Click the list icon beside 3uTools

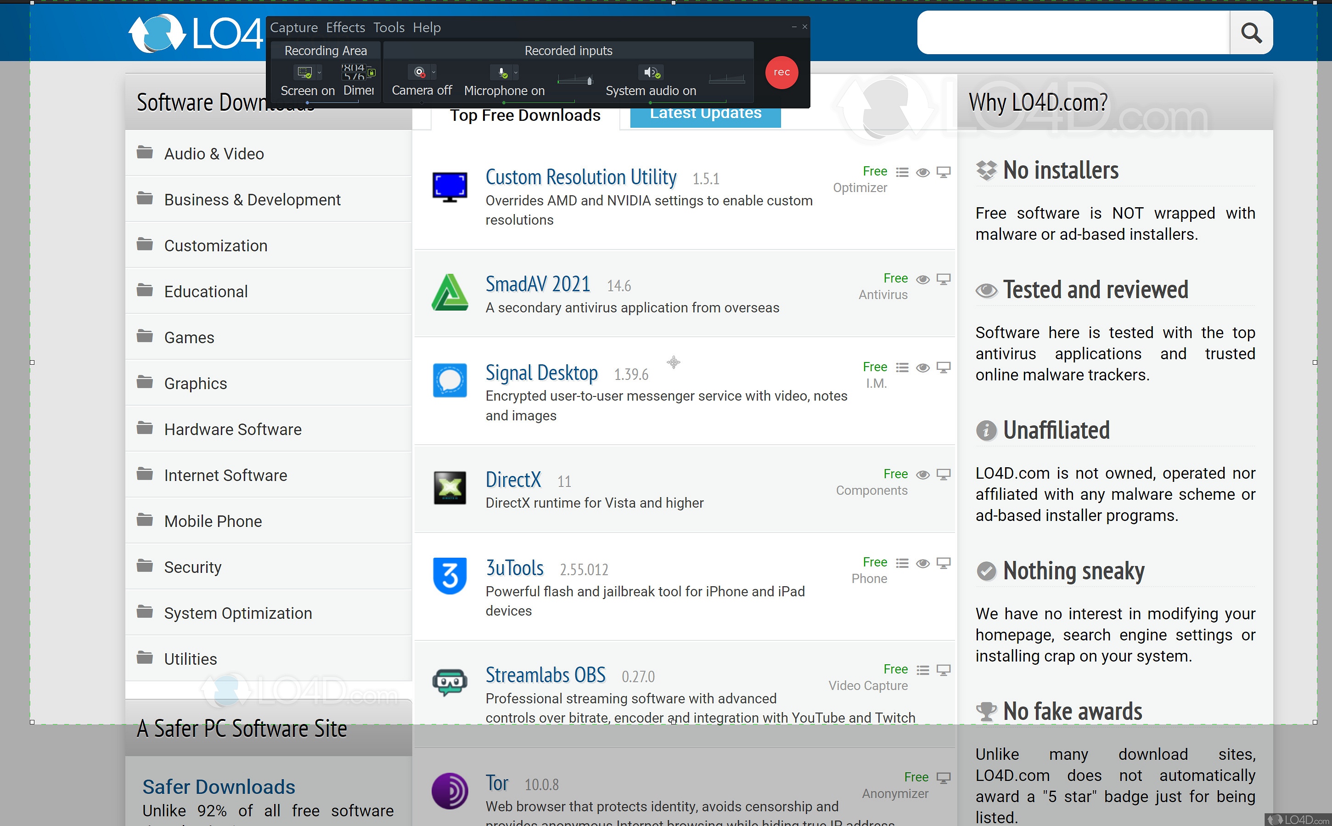[902, 563]
